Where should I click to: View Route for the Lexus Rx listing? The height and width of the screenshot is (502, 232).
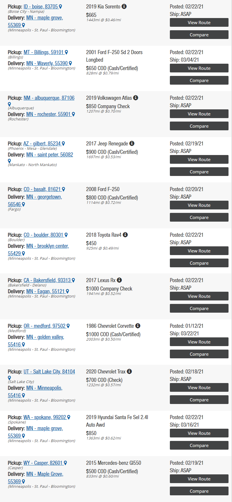199,296
